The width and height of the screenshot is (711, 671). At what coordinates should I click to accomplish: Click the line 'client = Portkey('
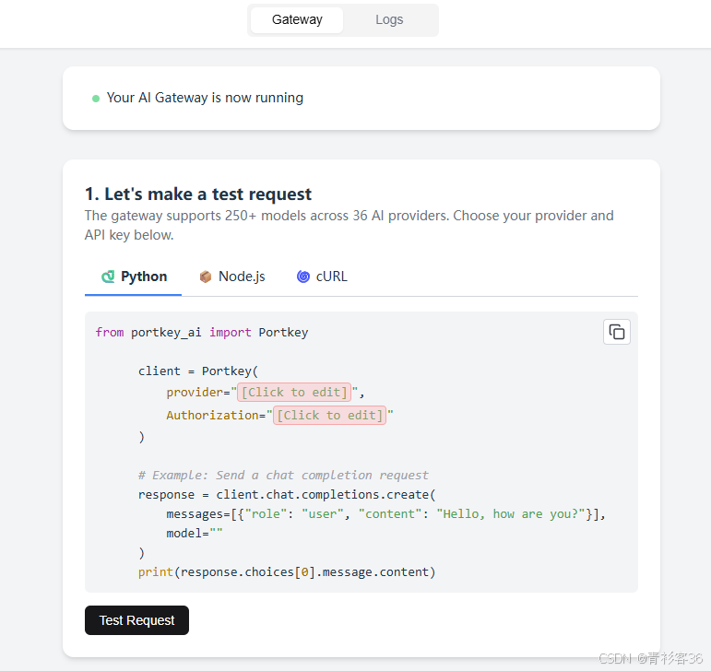tap(198, 371)
